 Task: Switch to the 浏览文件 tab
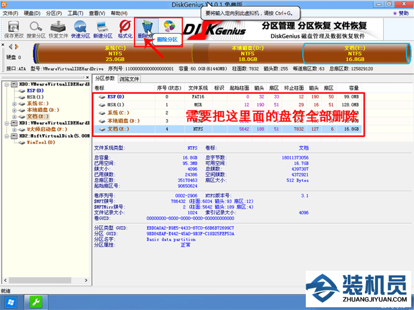coord(129,79)
